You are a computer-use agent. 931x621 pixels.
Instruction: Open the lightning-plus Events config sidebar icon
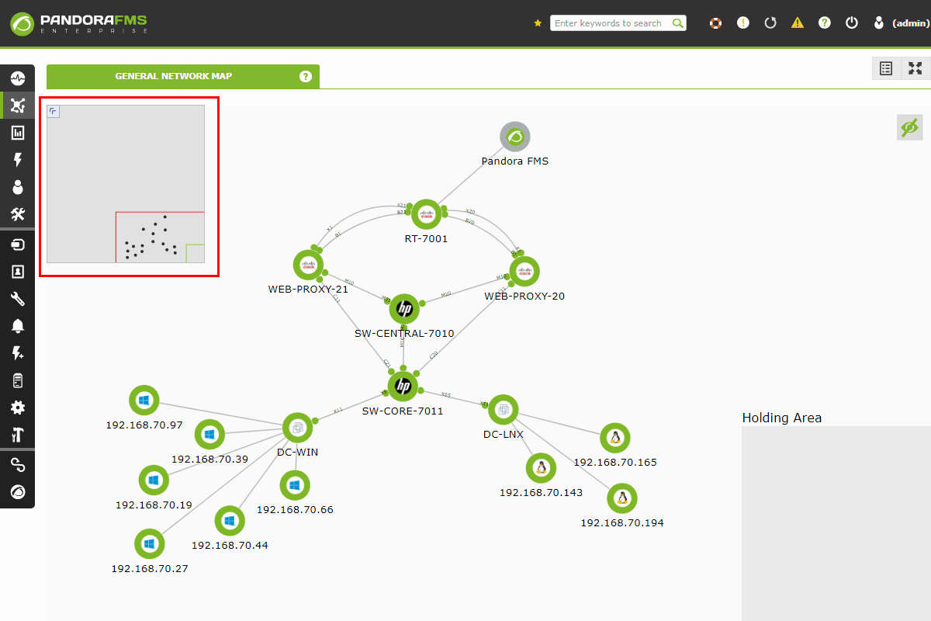(18, 353)
